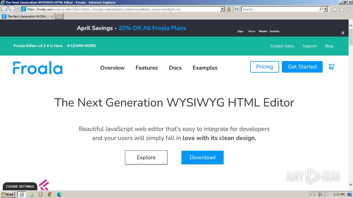This screenshot has width=353, height=198.
Task: Open the Blog link
Action: click(x=329, y=46)
